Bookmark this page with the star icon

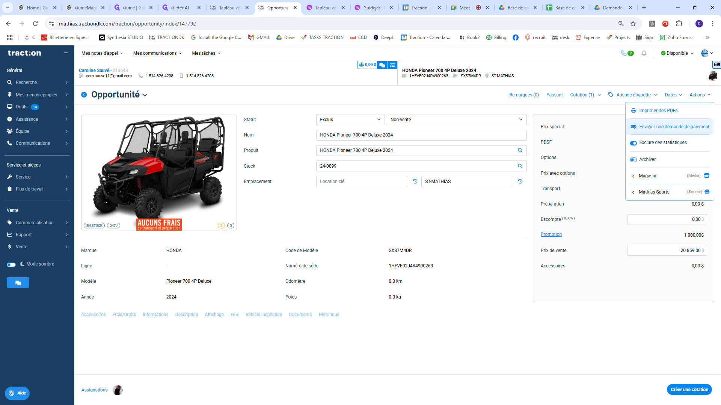[x=633, y=24]
